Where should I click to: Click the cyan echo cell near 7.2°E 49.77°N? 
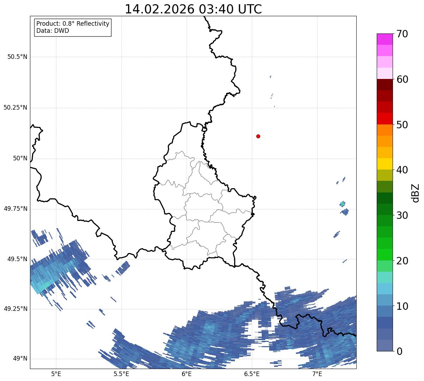coord(342,204)
